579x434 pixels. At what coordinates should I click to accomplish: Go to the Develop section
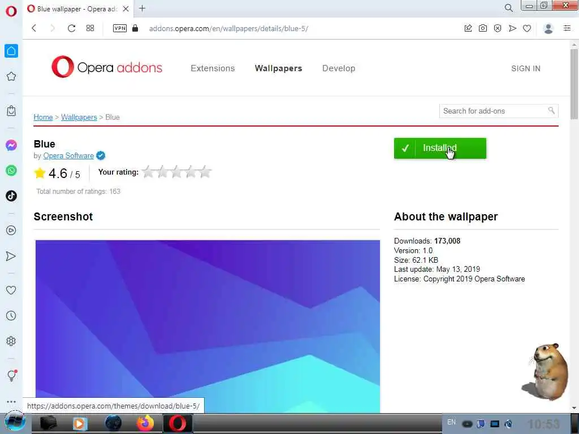[x=339, y=68]
